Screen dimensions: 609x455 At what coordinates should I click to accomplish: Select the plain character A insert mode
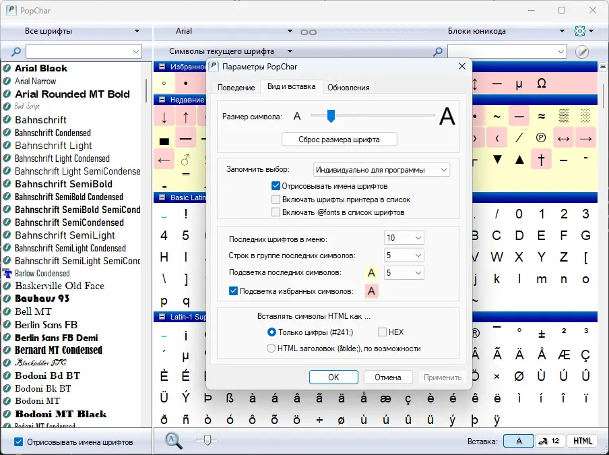(x=519, y=441)
